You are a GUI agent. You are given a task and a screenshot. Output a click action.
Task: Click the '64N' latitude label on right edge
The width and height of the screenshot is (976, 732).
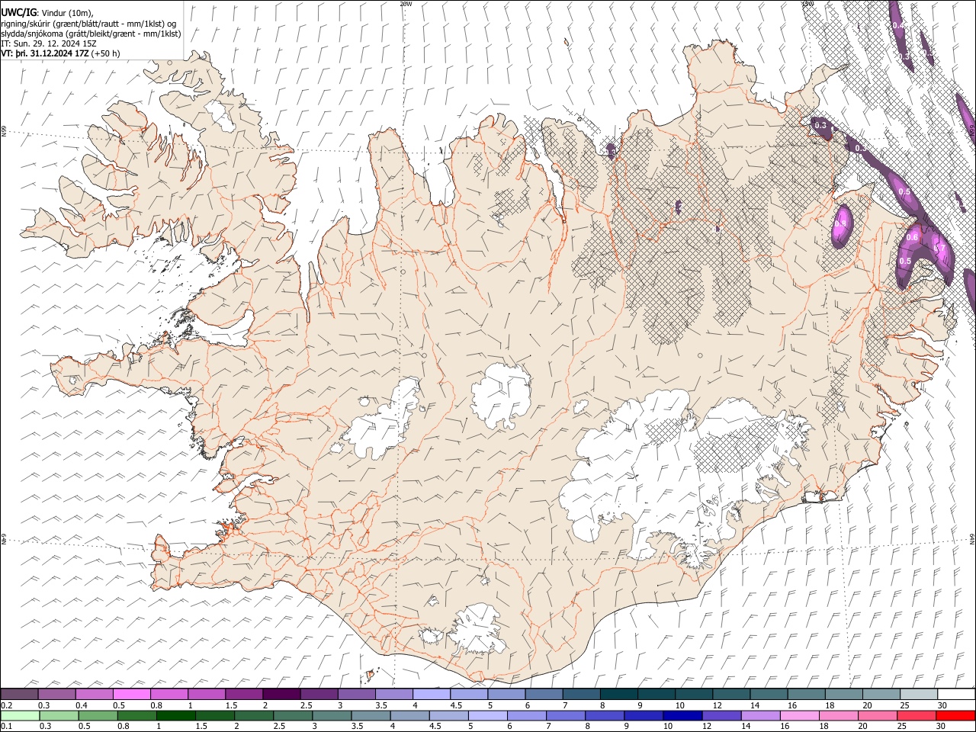click(x=972, y=538)
